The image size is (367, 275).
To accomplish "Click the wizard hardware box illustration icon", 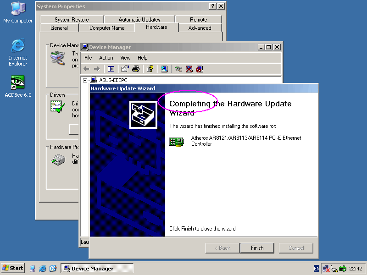I will click(x=143, y=115).
